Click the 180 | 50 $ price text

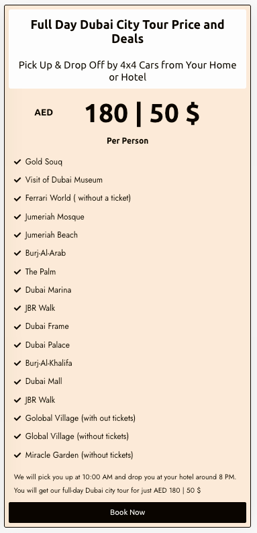tap(142, 113)
